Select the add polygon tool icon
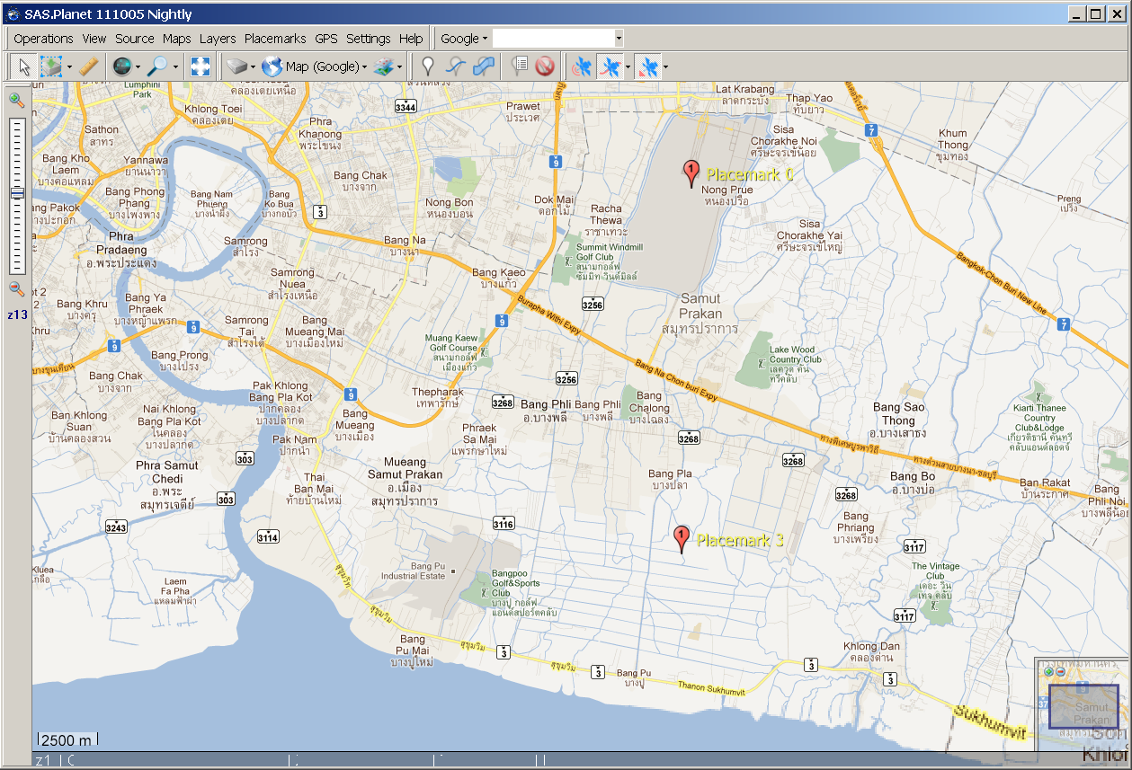The width and height of the screenshot is (1132, 770). [x=484, y=66]
